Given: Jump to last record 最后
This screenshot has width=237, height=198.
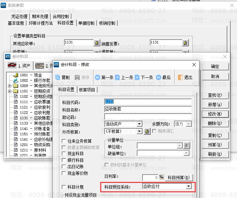Looking at the screenshot, I should tap(159, 77).
